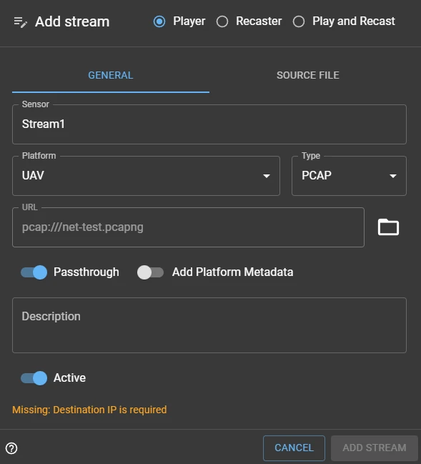Image resolution: width=421 pixels, height=464 pixels.
Task: Enable the Add Platform Metadata toggle
Action: [150, 272]
